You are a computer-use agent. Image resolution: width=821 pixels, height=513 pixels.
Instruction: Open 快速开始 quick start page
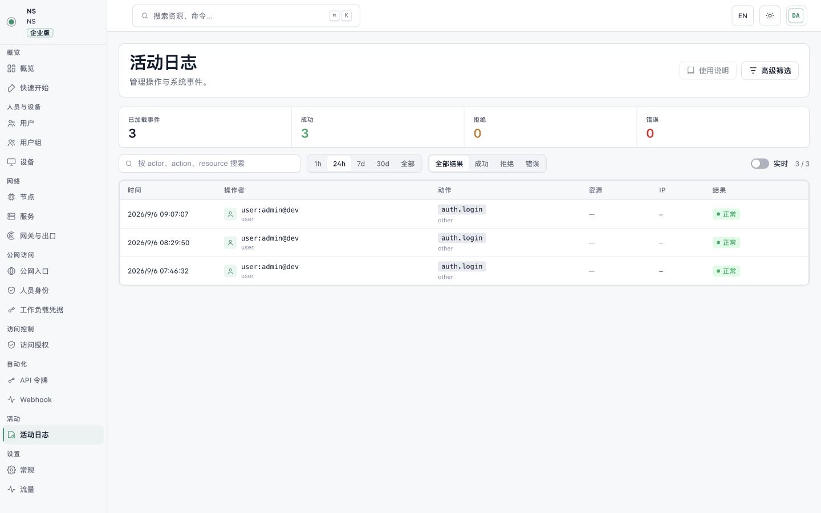click(x=53, y=88)
